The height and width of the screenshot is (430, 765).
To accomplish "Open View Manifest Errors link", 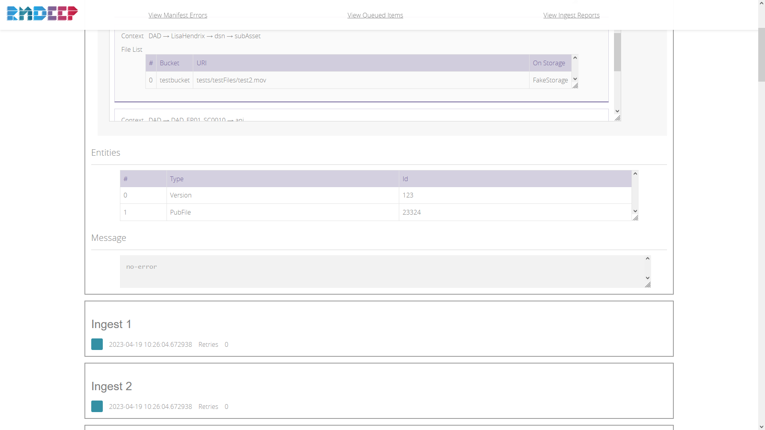I will coord(178,15).
